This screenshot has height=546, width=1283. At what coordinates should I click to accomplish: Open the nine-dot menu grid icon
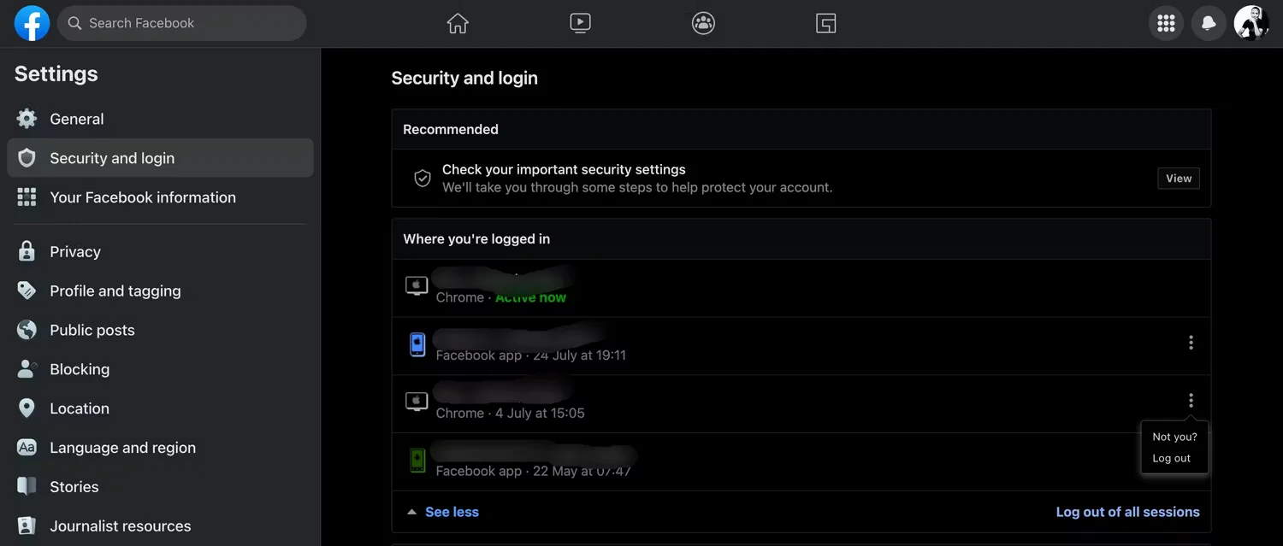pyautogui.click(x=1166, y=23)
